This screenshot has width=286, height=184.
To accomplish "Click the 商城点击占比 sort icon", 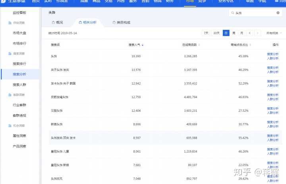I will [250, 45].
